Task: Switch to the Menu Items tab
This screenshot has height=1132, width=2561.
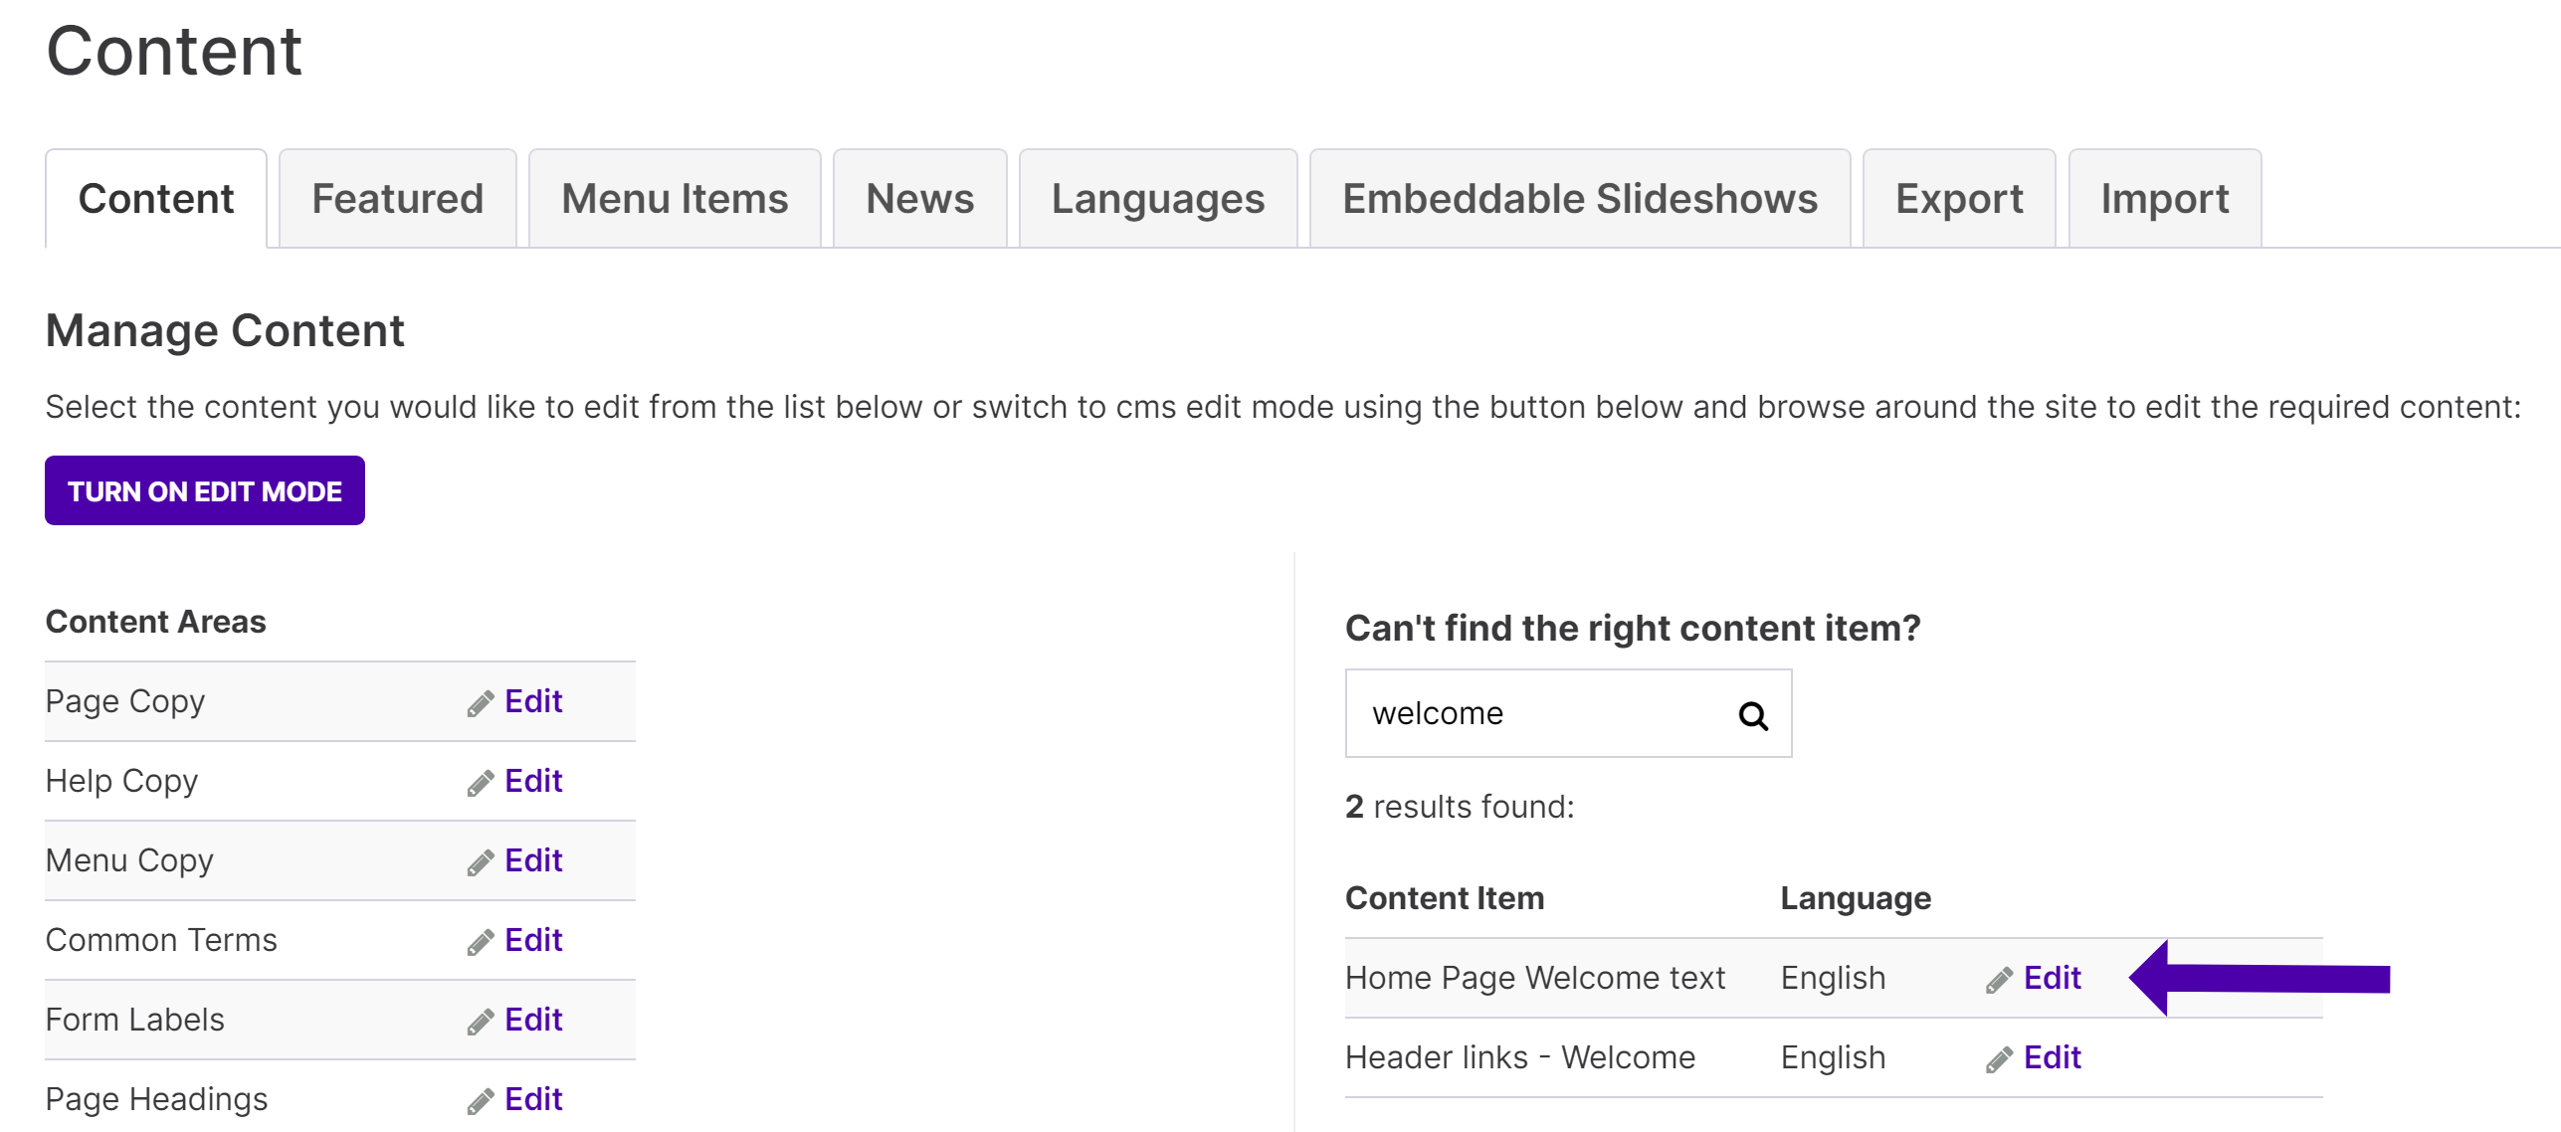Action: coord(675,199)
